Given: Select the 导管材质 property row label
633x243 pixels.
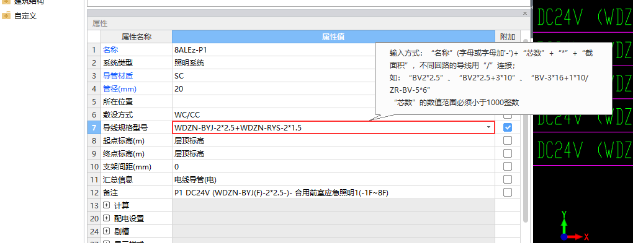Looking at the screenshot, I should click(x=117, y=75).
